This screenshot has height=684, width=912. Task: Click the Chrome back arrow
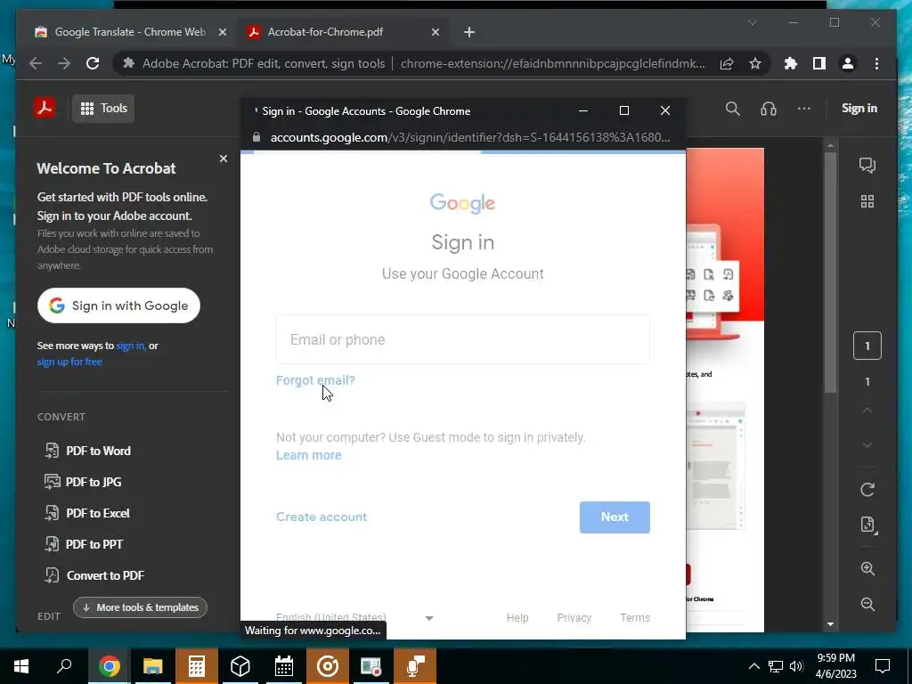coord(36,63)
